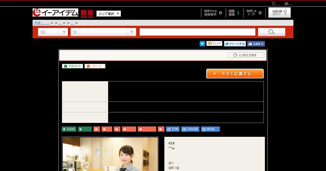Select the orange パート tag
Screen dimensions: 326x171
[95, 66]
